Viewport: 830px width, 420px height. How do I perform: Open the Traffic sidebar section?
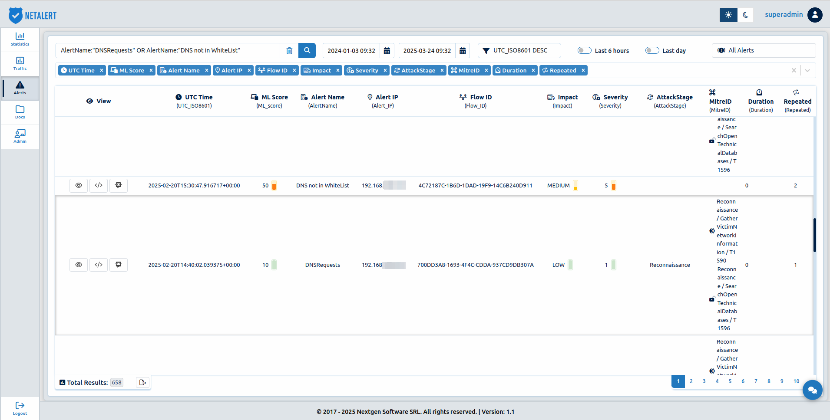coord(20,64)
